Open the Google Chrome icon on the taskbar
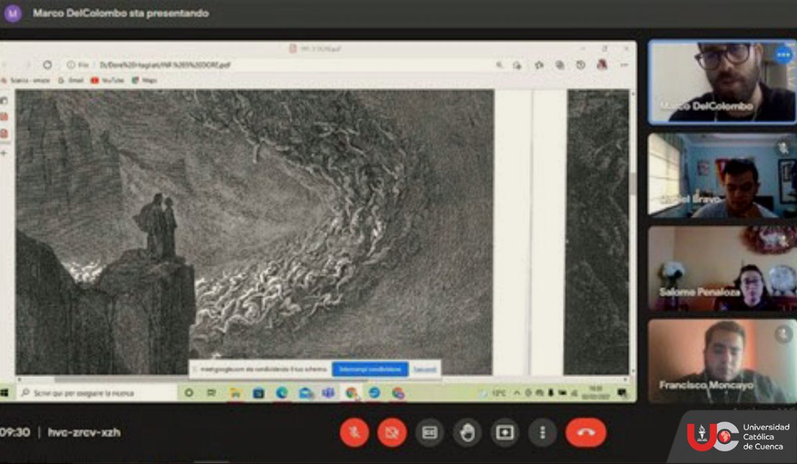This screenshot has width=797, height=464. click(x=351, y=393)
